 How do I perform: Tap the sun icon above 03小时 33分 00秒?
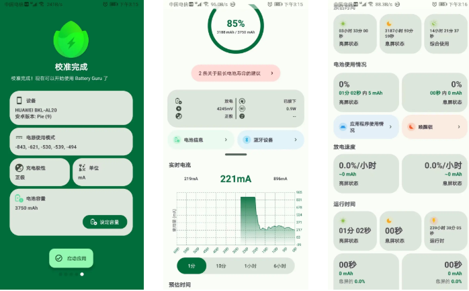pos(343,24)
